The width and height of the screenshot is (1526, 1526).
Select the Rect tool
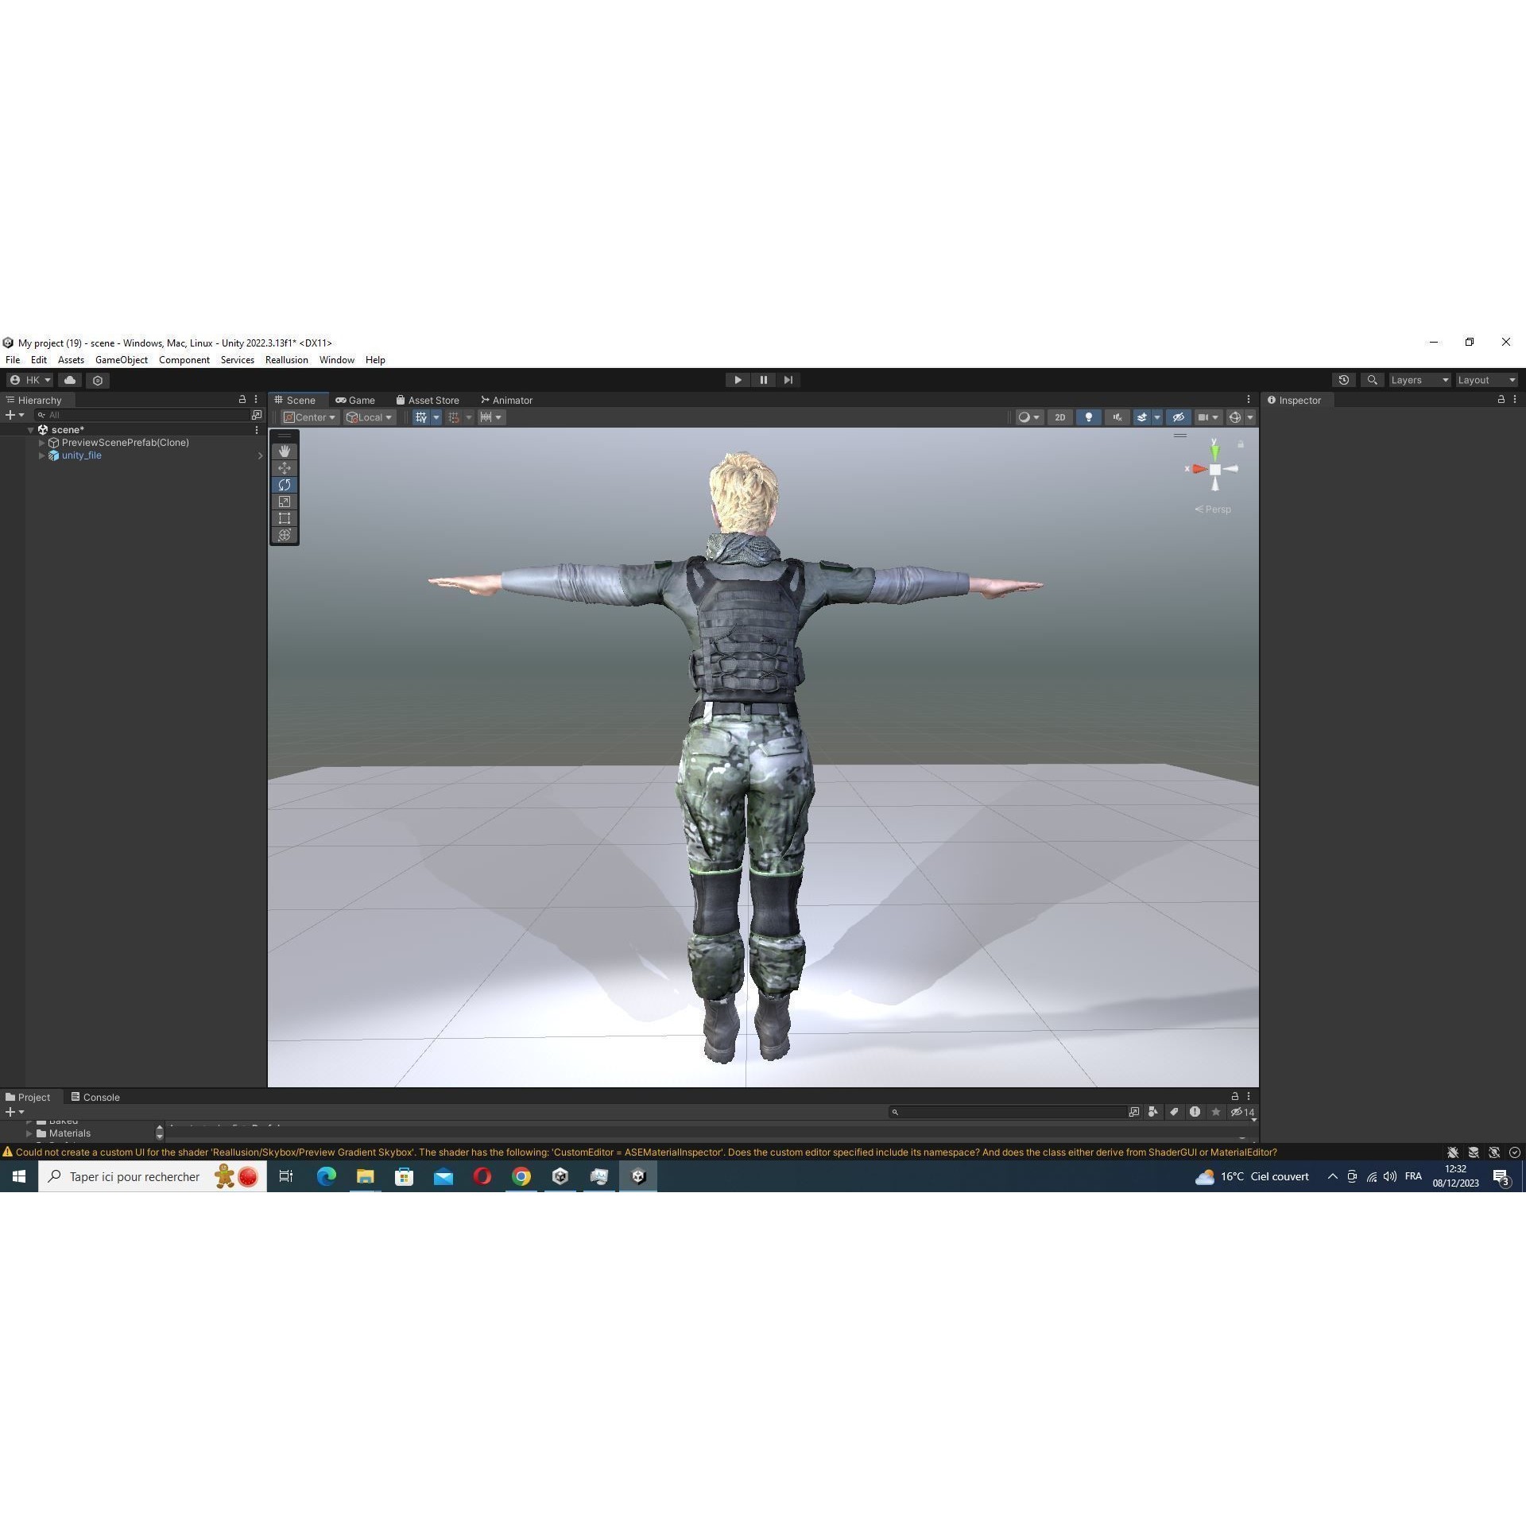click(285, 518)
